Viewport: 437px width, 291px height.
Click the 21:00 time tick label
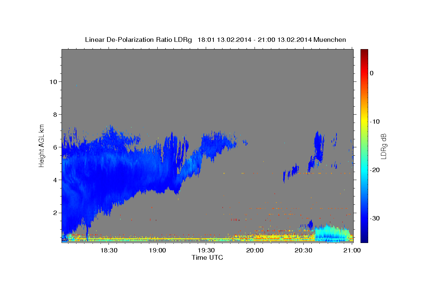coord(353,250)
